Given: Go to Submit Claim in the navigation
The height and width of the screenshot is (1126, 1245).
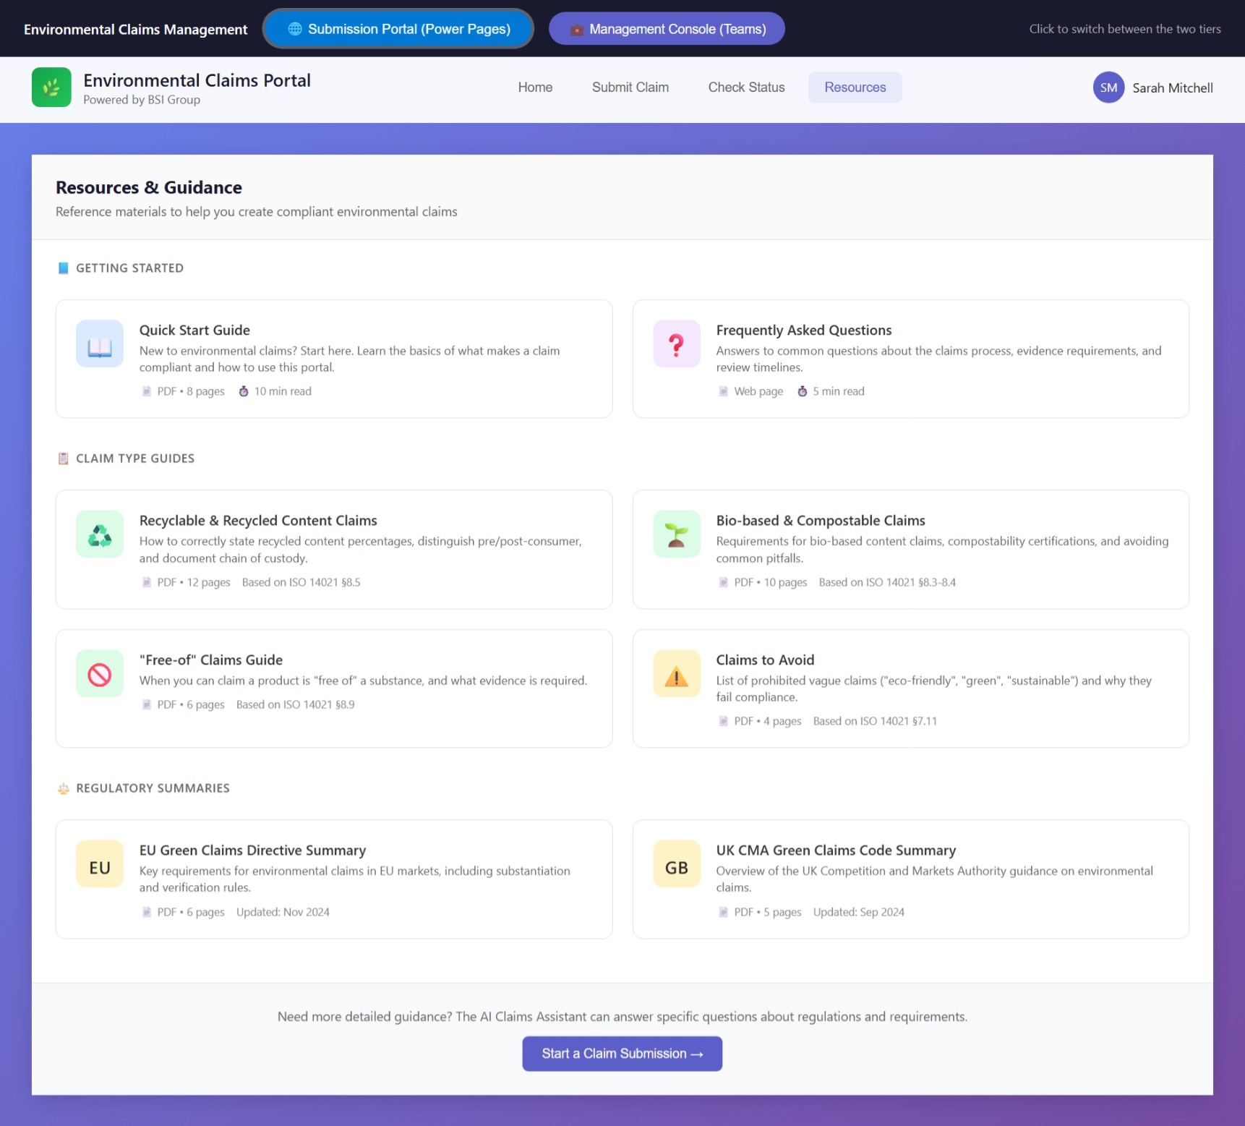Looking at the screenshot, I should pyautogui.click(x=630, y=88).
